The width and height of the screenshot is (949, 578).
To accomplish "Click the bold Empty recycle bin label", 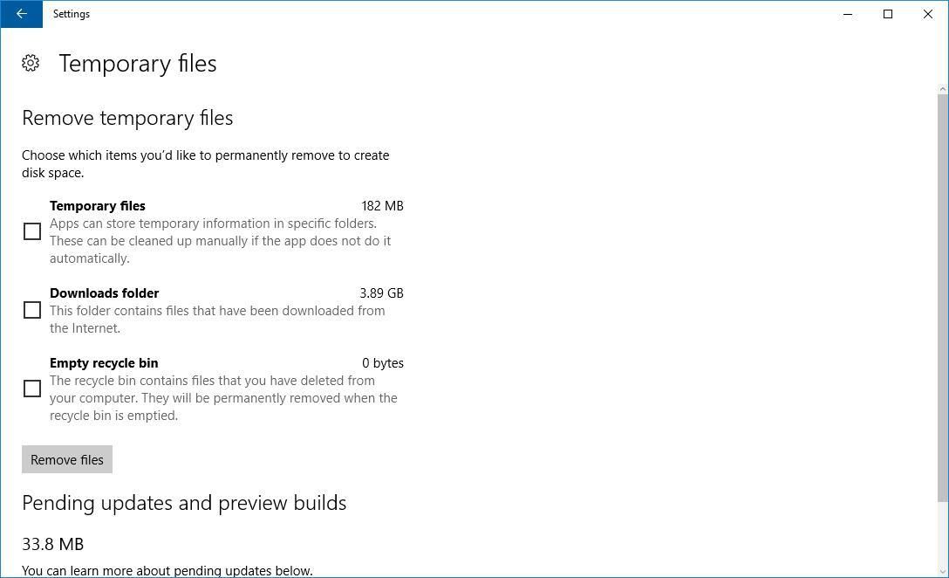I will point(104,363).
